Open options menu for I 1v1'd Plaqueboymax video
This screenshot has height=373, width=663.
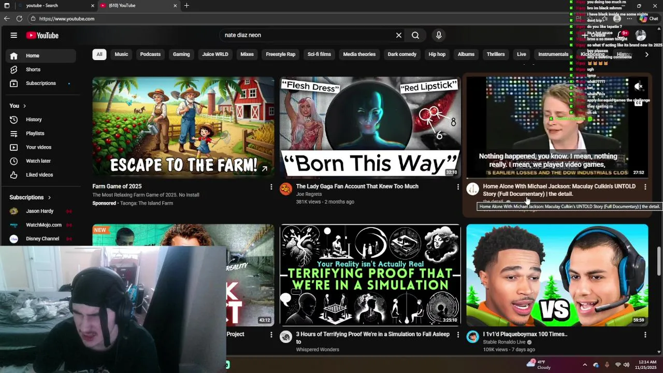645,335
